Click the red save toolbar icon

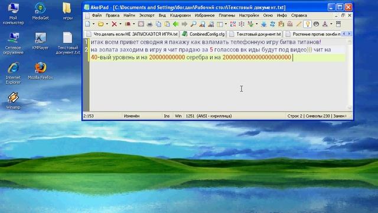click(128, 24)
